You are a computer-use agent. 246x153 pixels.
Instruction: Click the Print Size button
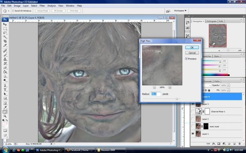click(x=74, y=11)
